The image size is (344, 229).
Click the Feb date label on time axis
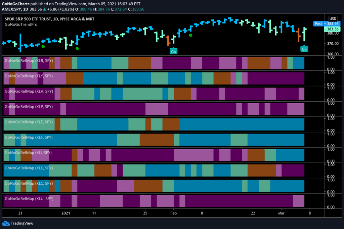point(173,213)
